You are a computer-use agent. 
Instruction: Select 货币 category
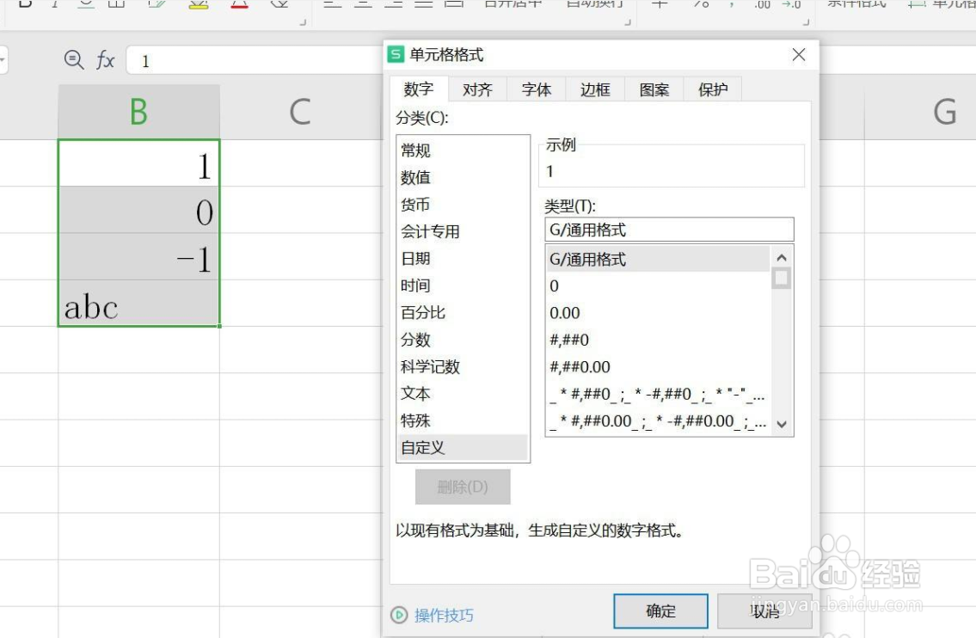[462, 205]
